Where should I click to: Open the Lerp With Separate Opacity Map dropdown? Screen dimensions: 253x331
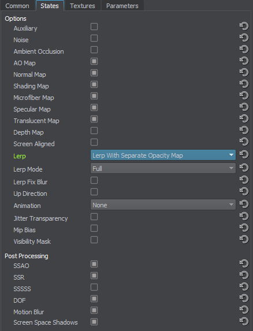(x=163, y=155)
